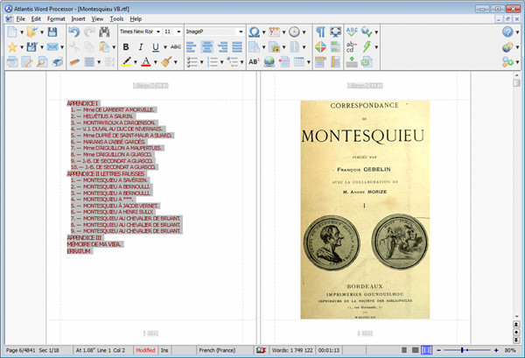Expand the underline style arrow
The width and height of the screenshot is (525, 358).
coord(165,47)
